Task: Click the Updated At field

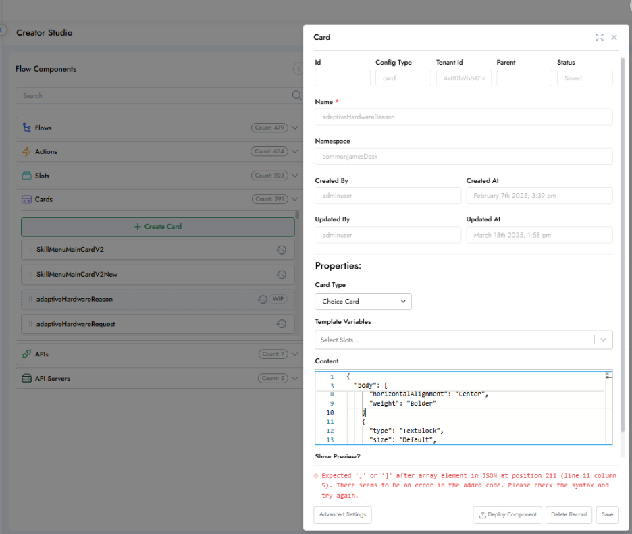Action: point(539,235)
